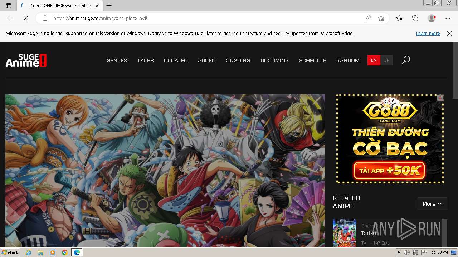Add this page to favorites star
Image resolution: width=458 pixels, height=257 pixels.
[x=381, y=18]
